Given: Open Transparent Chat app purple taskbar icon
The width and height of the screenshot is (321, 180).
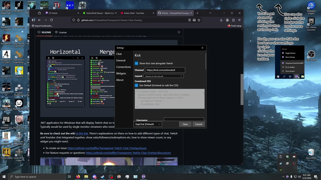Looking at the screenshot, I should coord(143,177).
